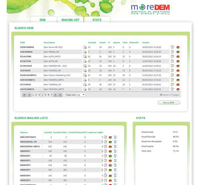Edit the 025TURHR DEM
This screenshot has height=185, width=202.
tap(172, 84)
